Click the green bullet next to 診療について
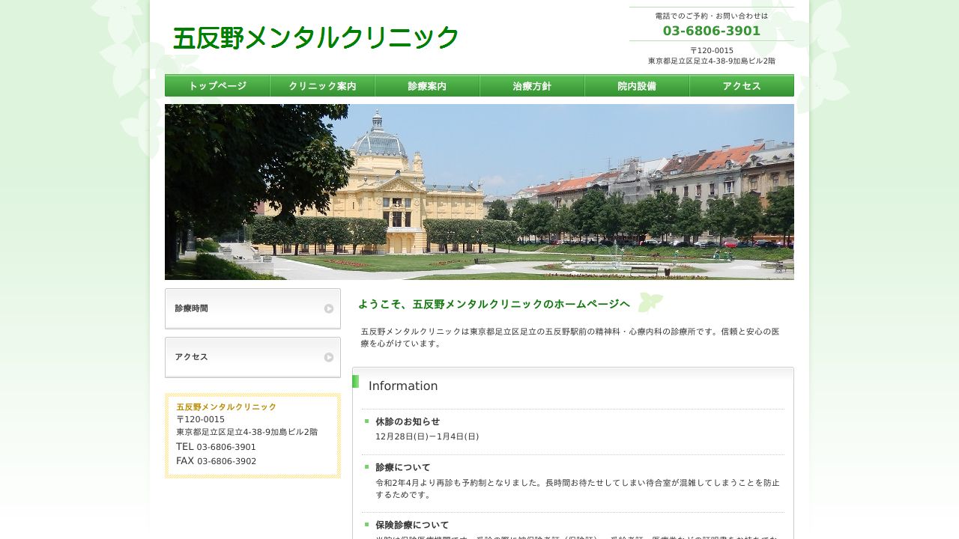This screenshot has height=539, width=959. click(367, 467)
